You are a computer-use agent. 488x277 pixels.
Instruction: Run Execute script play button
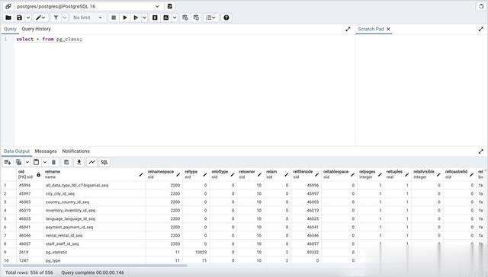coord(136,18)
